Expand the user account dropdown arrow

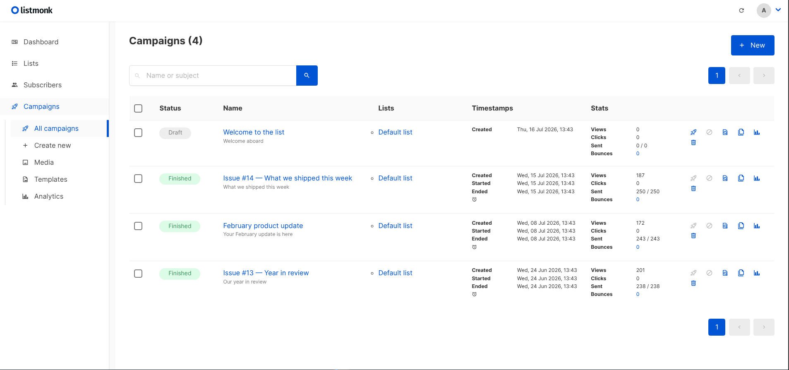point(778,10)
